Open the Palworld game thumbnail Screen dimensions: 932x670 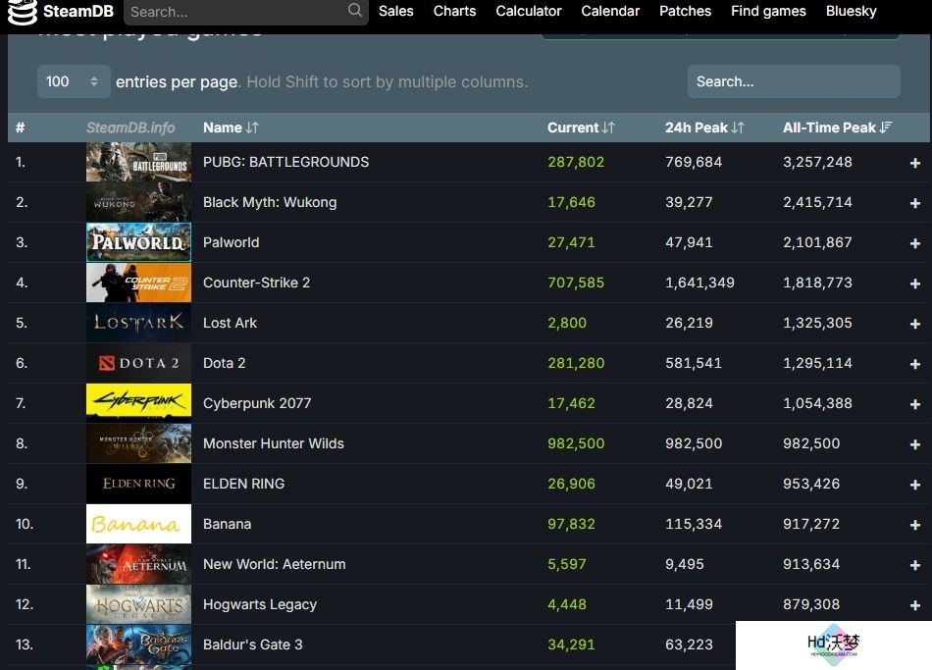138,242
